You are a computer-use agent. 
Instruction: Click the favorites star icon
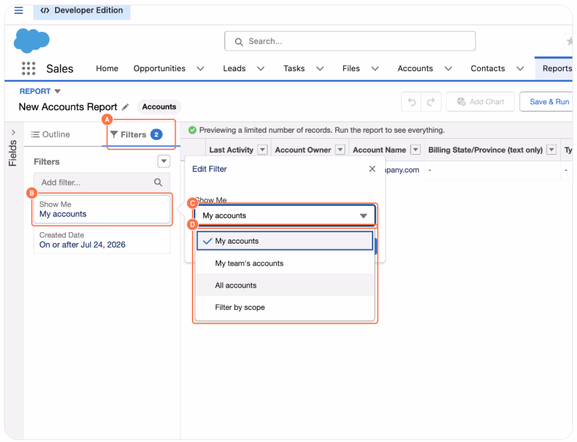click(x=569, y=41)
